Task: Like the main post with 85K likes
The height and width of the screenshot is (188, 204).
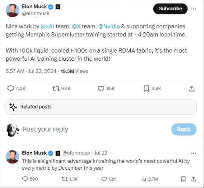Action: pyautogui.click(x=101, y=89)
